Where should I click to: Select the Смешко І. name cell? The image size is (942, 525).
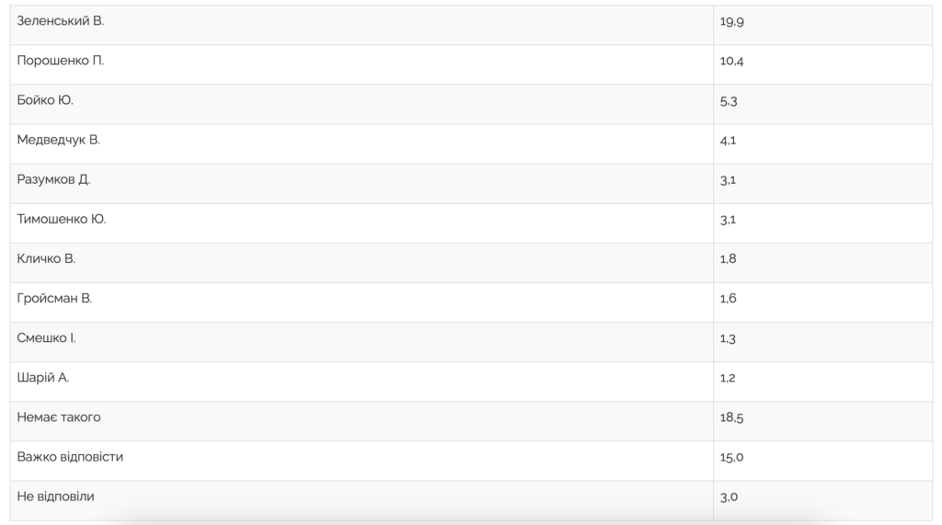pyautogui.click(x=362, y=342)
